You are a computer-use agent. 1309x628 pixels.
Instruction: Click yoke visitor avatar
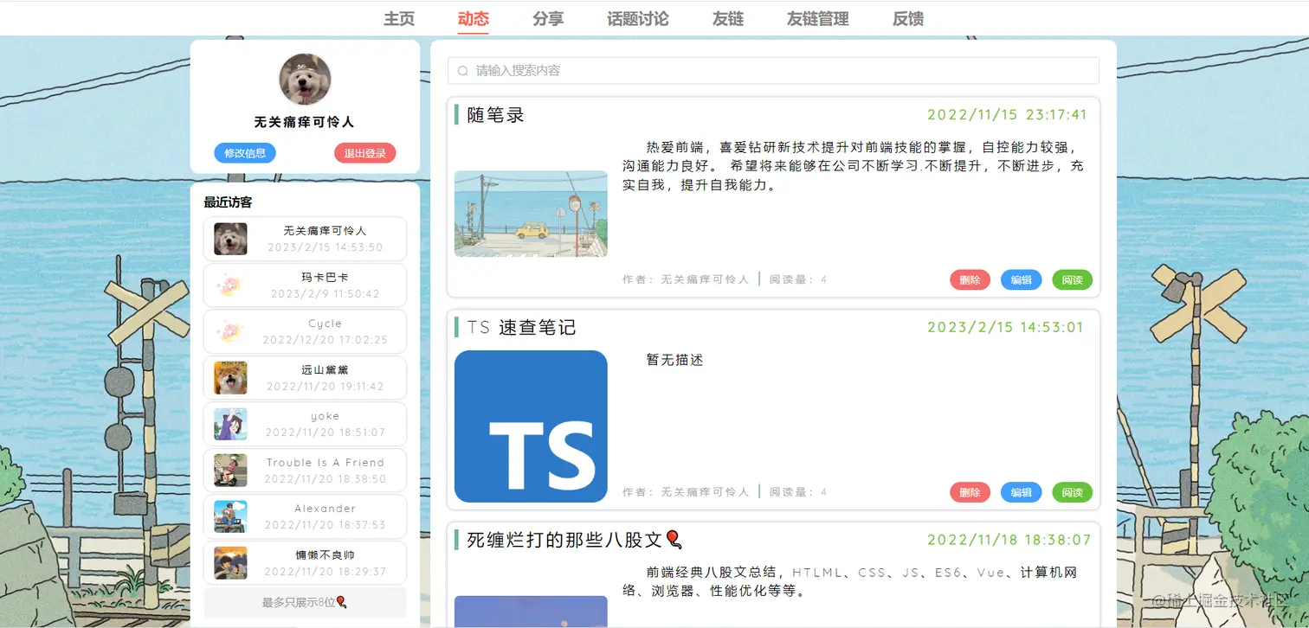pos(230,424)
